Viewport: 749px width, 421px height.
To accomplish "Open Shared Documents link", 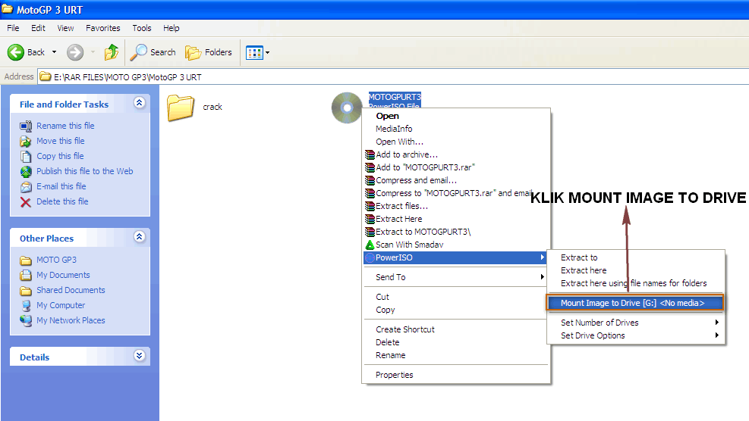I will point(71,290).
